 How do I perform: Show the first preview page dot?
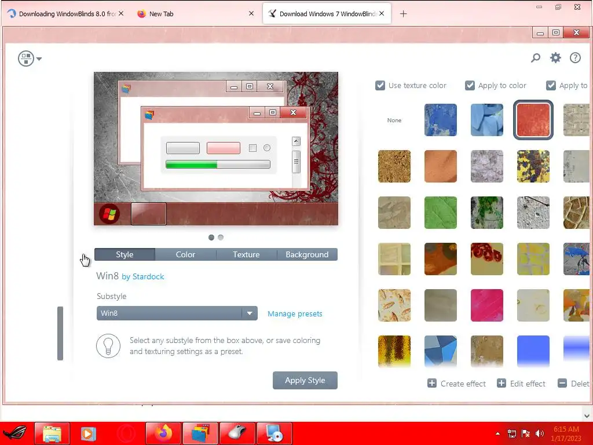(211, 238)
